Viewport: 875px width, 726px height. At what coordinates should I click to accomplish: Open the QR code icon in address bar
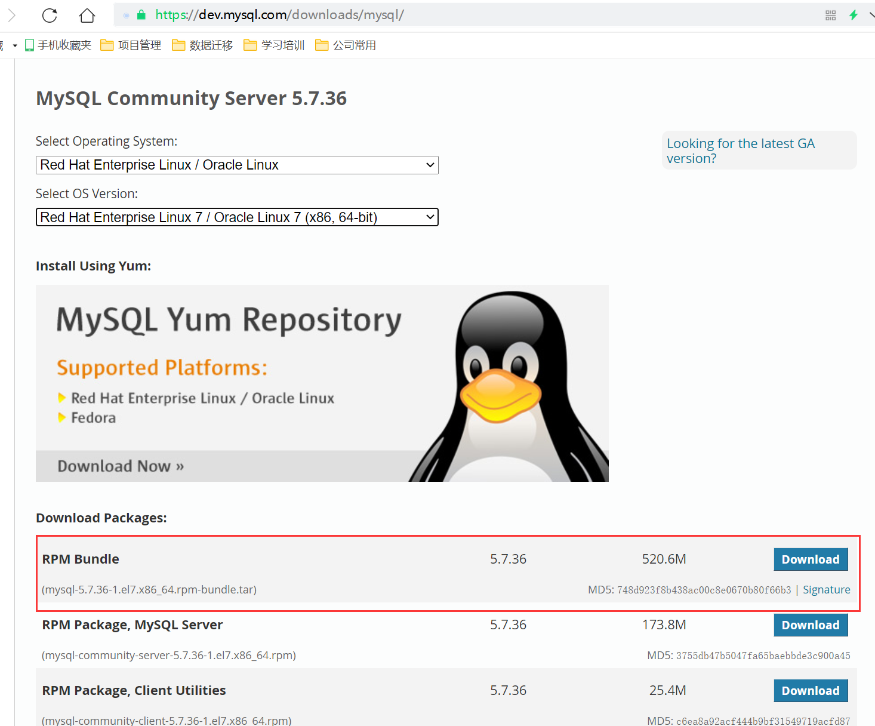(x=830, y=16)
